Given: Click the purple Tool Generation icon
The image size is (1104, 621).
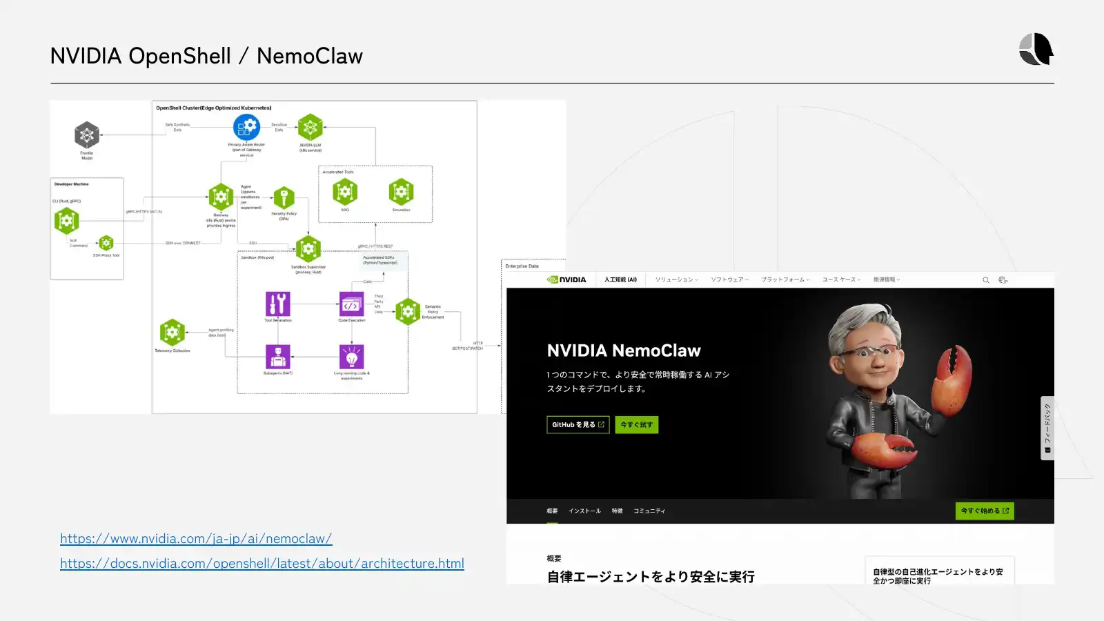Looking at the screenshot, I should click(x=278, y=304).
